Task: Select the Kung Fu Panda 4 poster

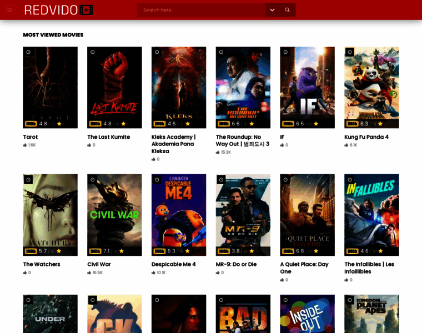Action: [x=372, y=88]
